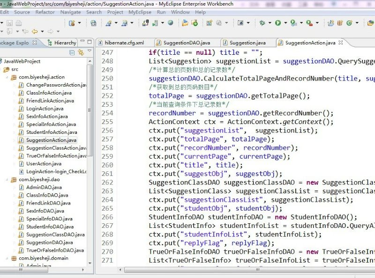Select TrueOrFalseInfoDAO.java in the tree
Screen dimensions: 375x278
pyautogui.click(x=55, y=250)
